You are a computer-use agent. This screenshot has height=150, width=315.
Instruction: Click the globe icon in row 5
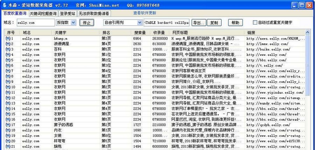(8, 60)
